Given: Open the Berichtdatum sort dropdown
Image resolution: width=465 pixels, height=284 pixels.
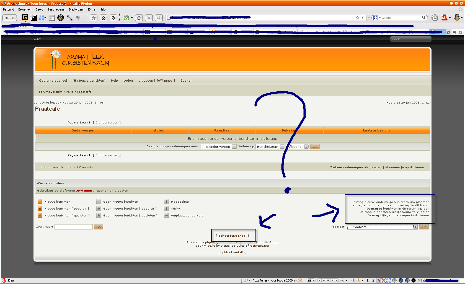Looking at the screenshot, I should click(x=270, y=147).
